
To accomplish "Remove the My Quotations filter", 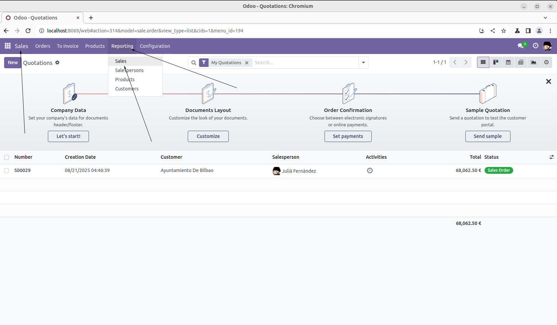I will (247, 63).
